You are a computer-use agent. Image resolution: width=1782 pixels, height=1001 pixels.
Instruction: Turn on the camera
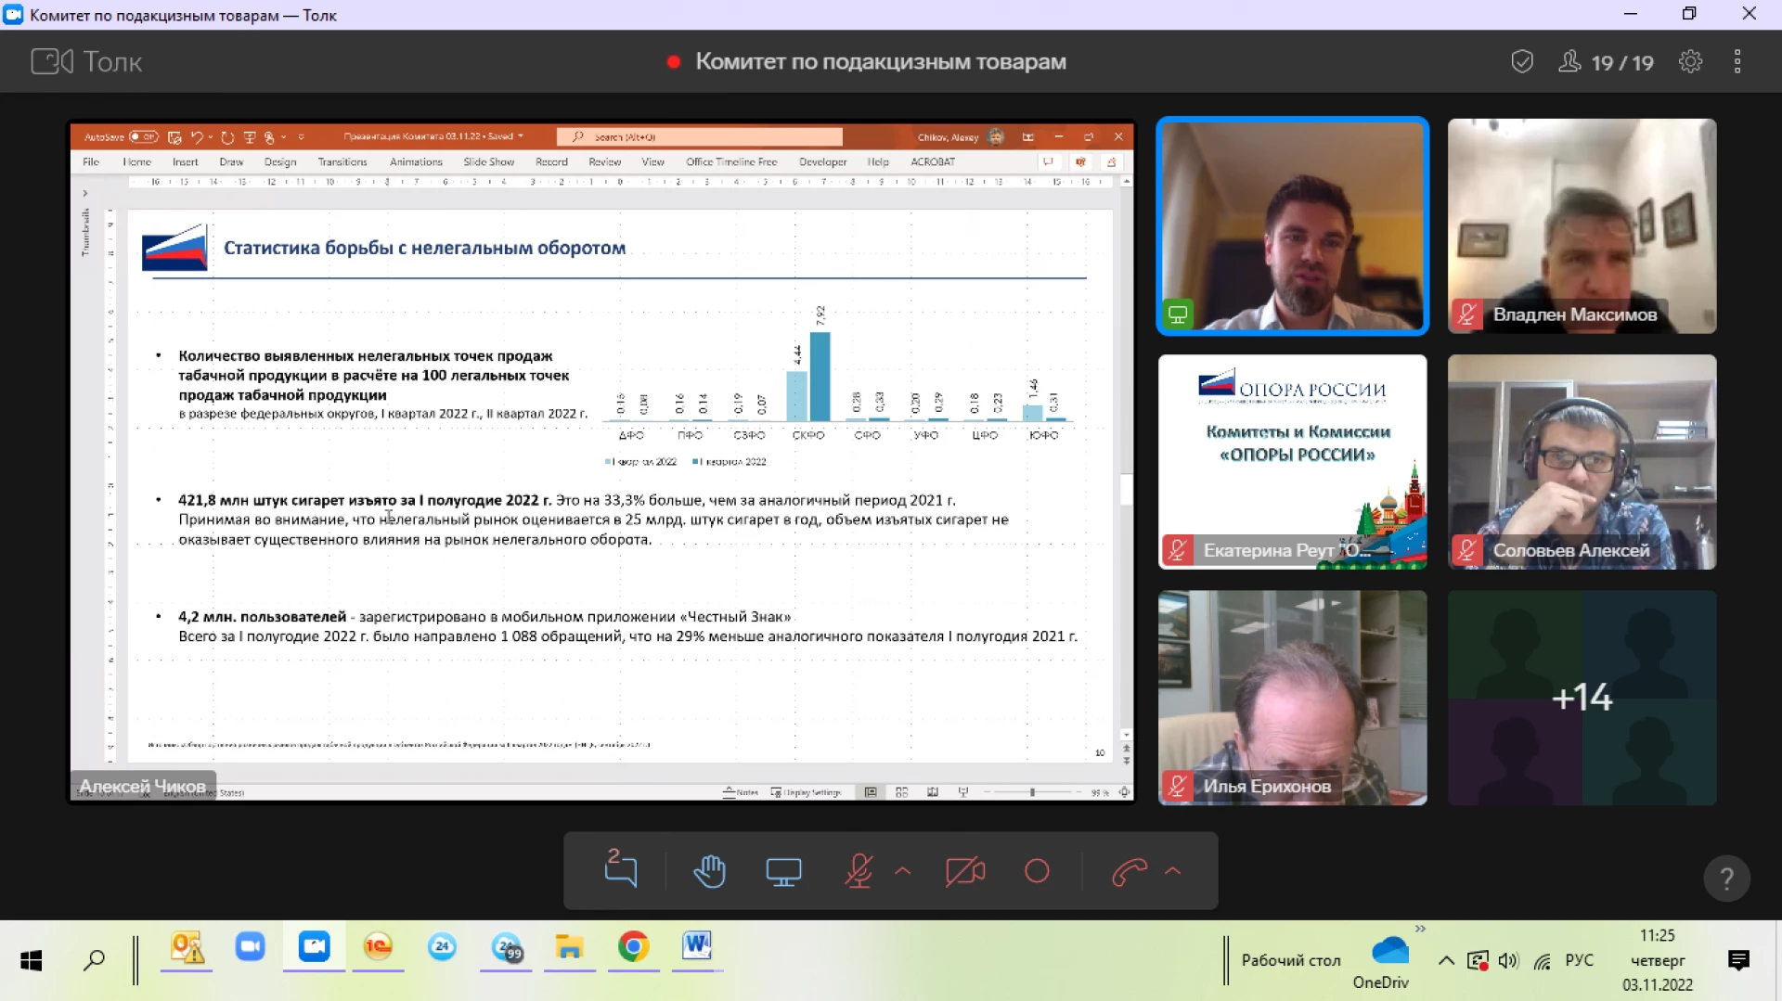point(964,871)
